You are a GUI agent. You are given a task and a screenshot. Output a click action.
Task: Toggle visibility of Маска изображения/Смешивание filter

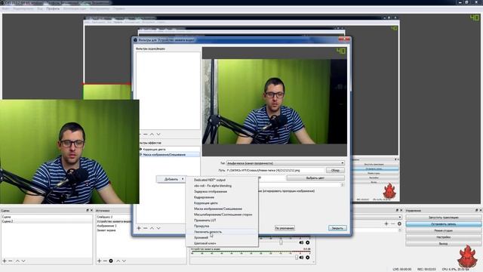tap(140, 154)
